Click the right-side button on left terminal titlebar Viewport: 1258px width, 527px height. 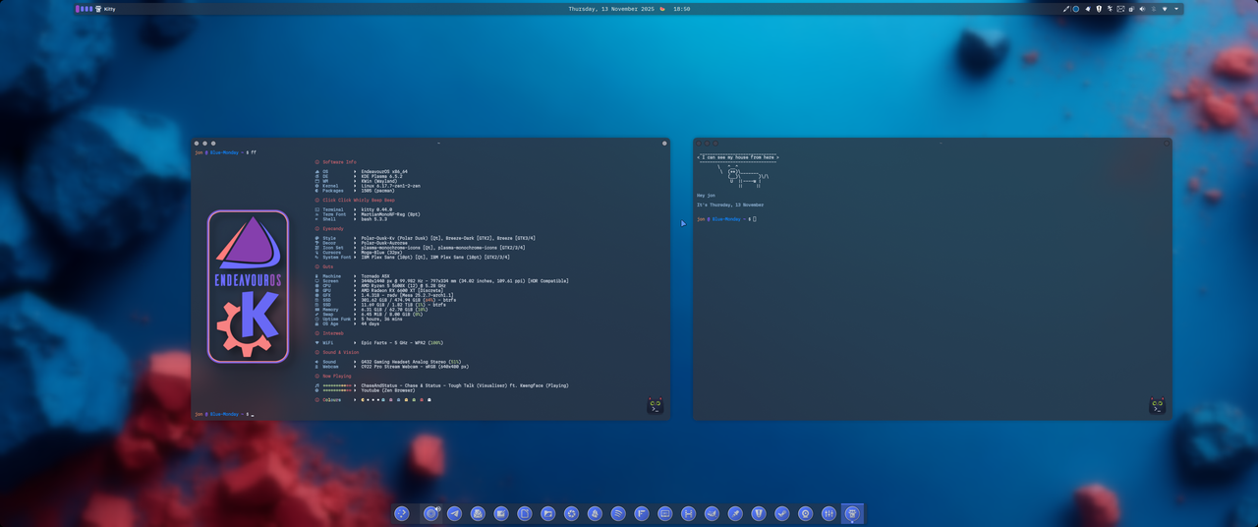[664, 144]
